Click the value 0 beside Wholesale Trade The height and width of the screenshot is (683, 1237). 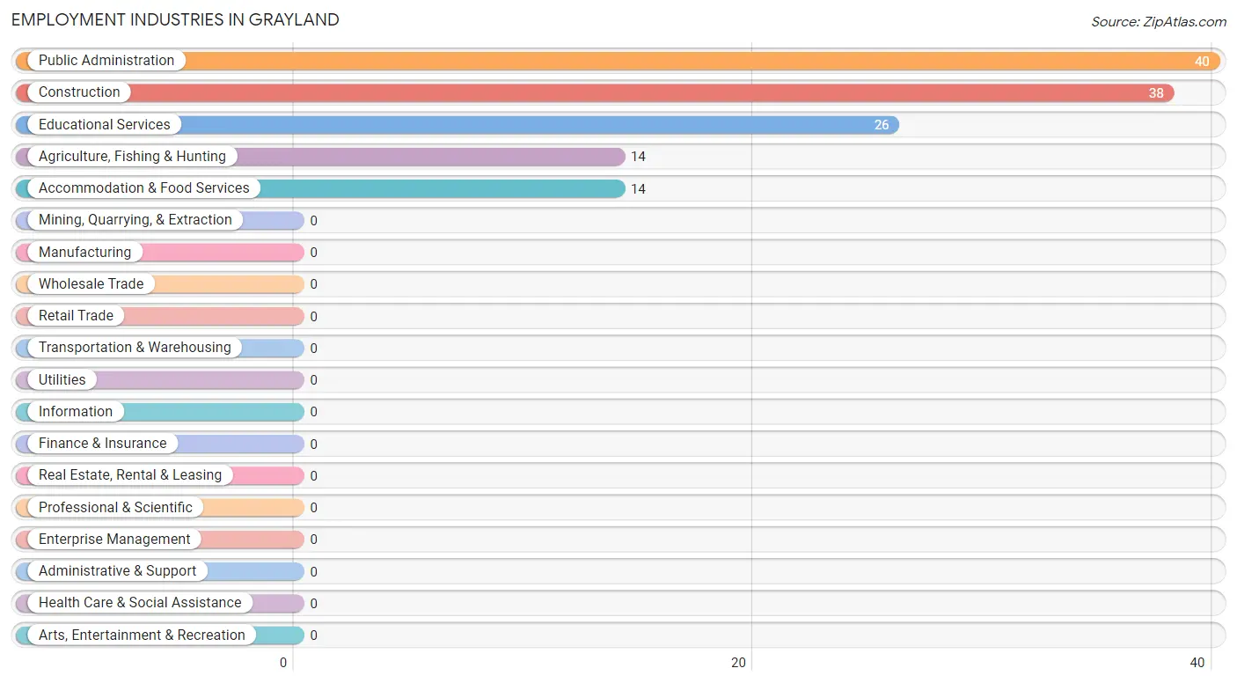tap(313, 284)
